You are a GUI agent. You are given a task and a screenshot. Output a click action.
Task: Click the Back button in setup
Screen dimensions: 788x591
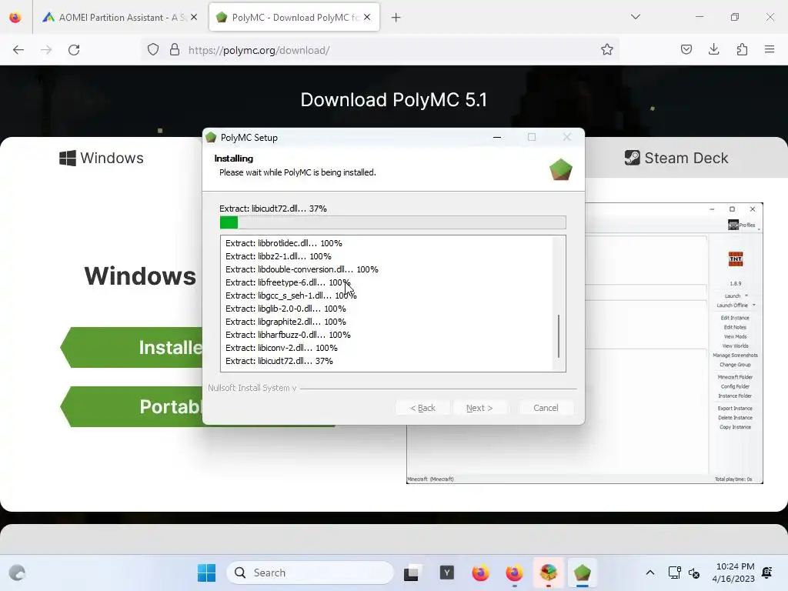click(x=422, y=408)
